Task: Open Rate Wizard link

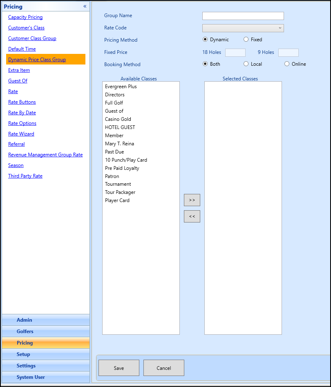Action: point(21,134)
